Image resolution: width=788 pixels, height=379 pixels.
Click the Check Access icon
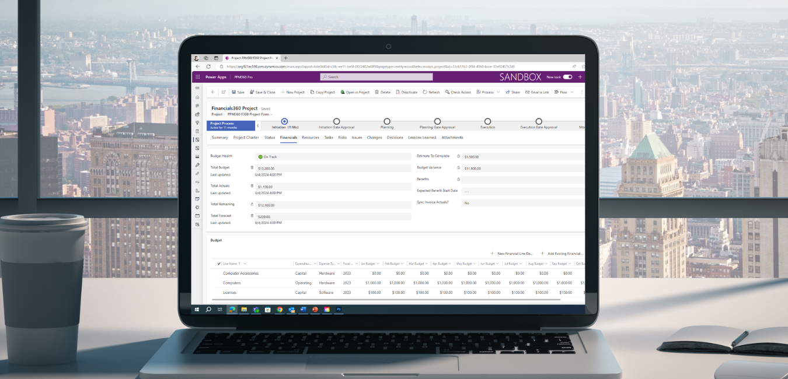[x=448, y=92]
